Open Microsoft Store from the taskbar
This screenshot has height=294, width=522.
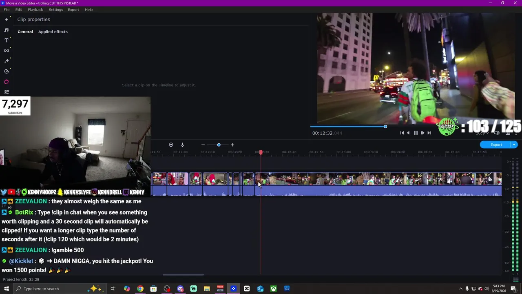coord(153,289)
